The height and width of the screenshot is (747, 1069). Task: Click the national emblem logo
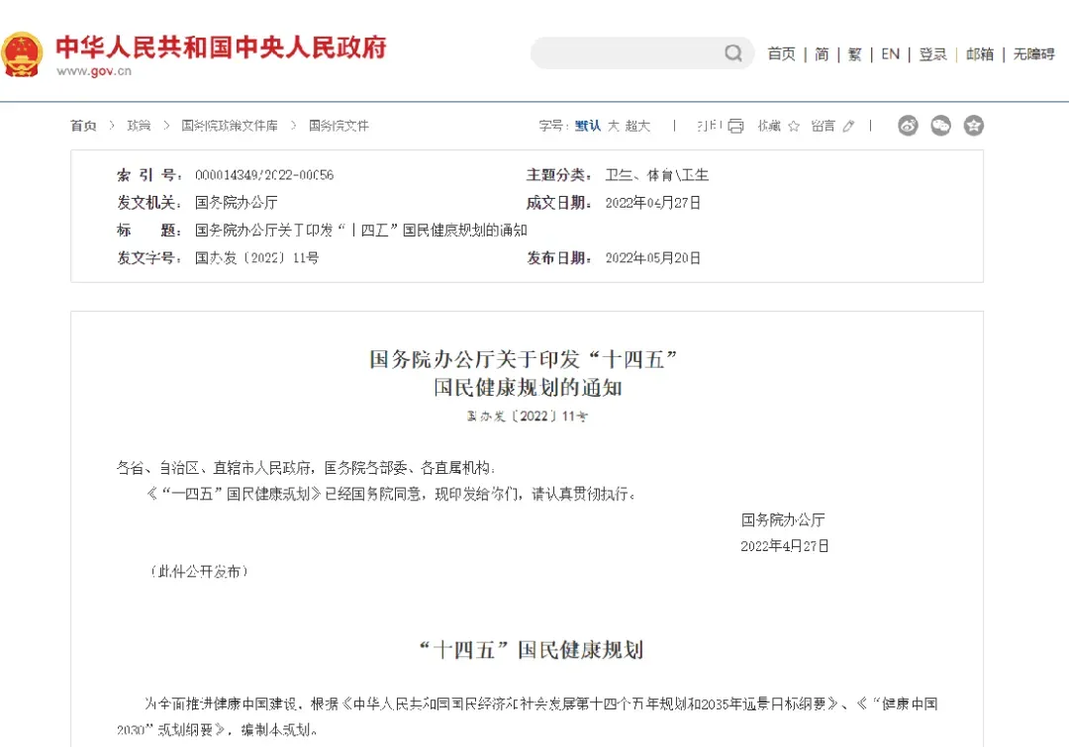21,53
